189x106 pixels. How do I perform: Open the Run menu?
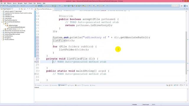(35, 3)
